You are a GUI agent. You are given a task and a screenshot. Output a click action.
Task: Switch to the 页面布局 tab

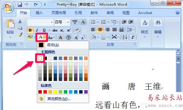(59, 13)
